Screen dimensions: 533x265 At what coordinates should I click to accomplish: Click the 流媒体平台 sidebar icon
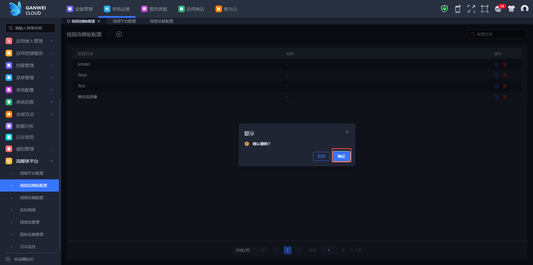point(9,161)
